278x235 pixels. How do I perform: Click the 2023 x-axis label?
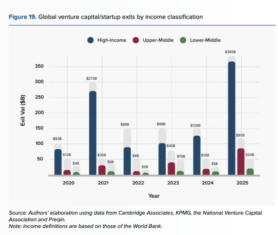(x=173, y=183)
